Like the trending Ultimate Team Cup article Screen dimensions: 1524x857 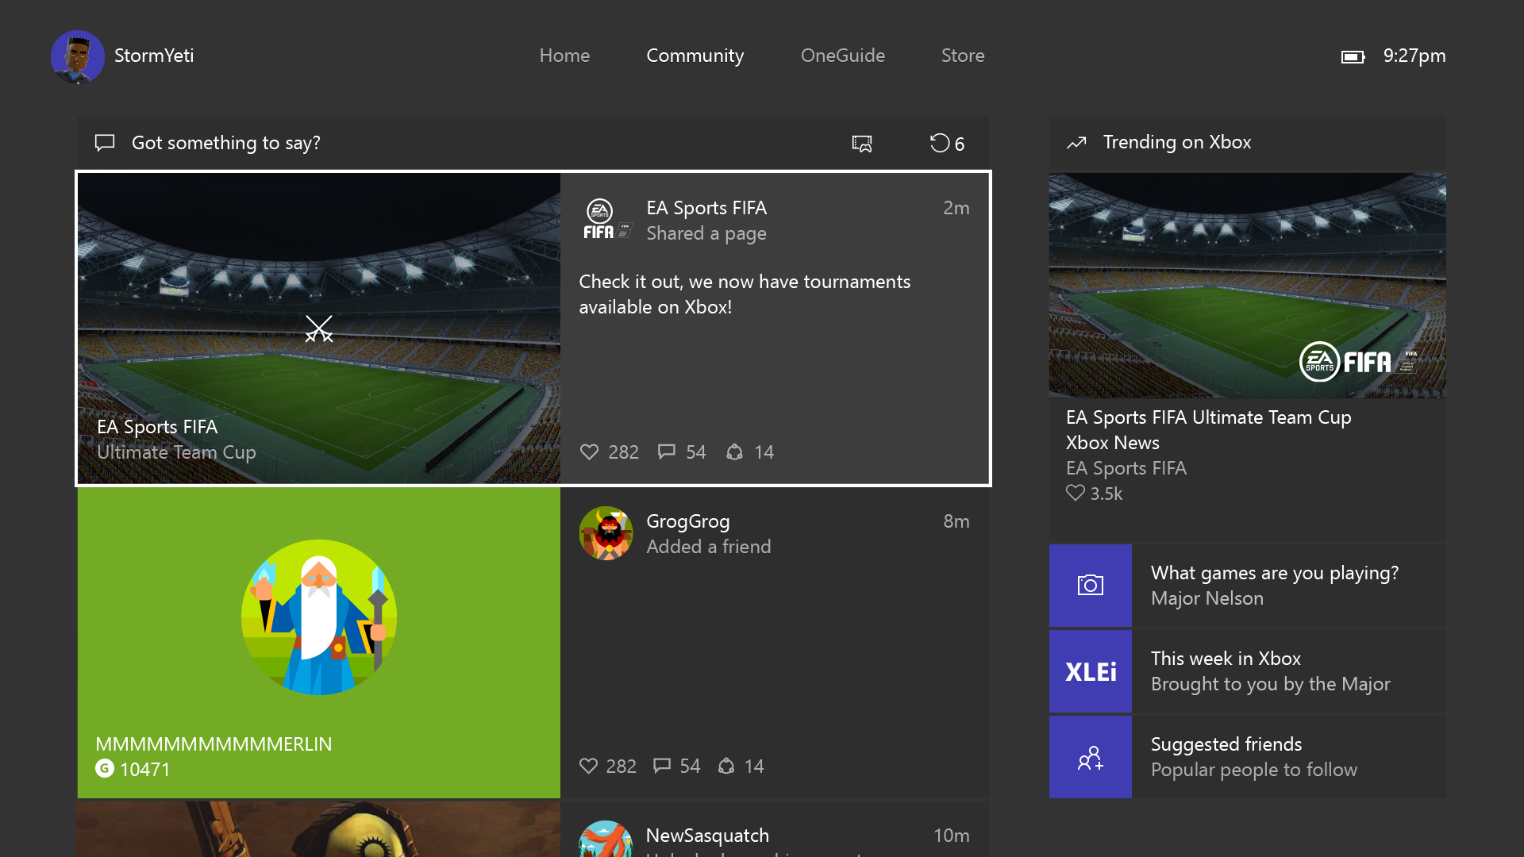click(x=1076, y=494)
